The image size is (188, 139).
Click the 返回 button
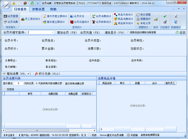click(180, 33)
